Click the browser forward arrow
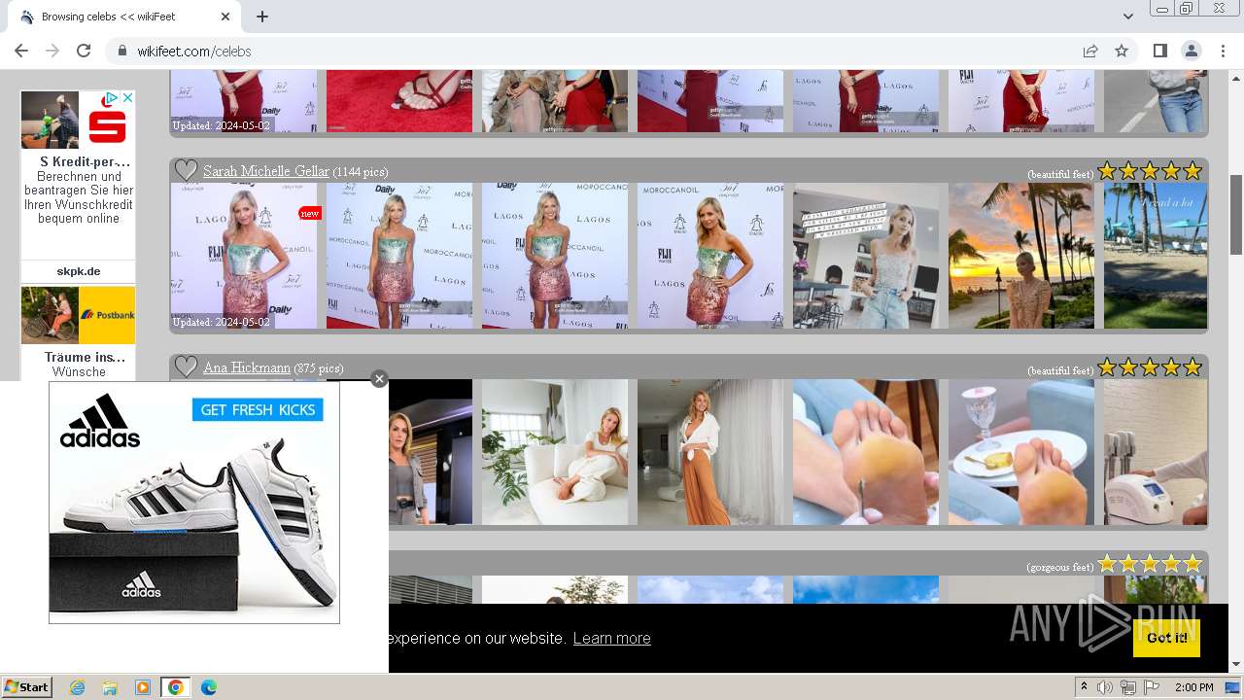This screenshot has height=700, width=1244. pyautogui.click(x=52, y=51)
